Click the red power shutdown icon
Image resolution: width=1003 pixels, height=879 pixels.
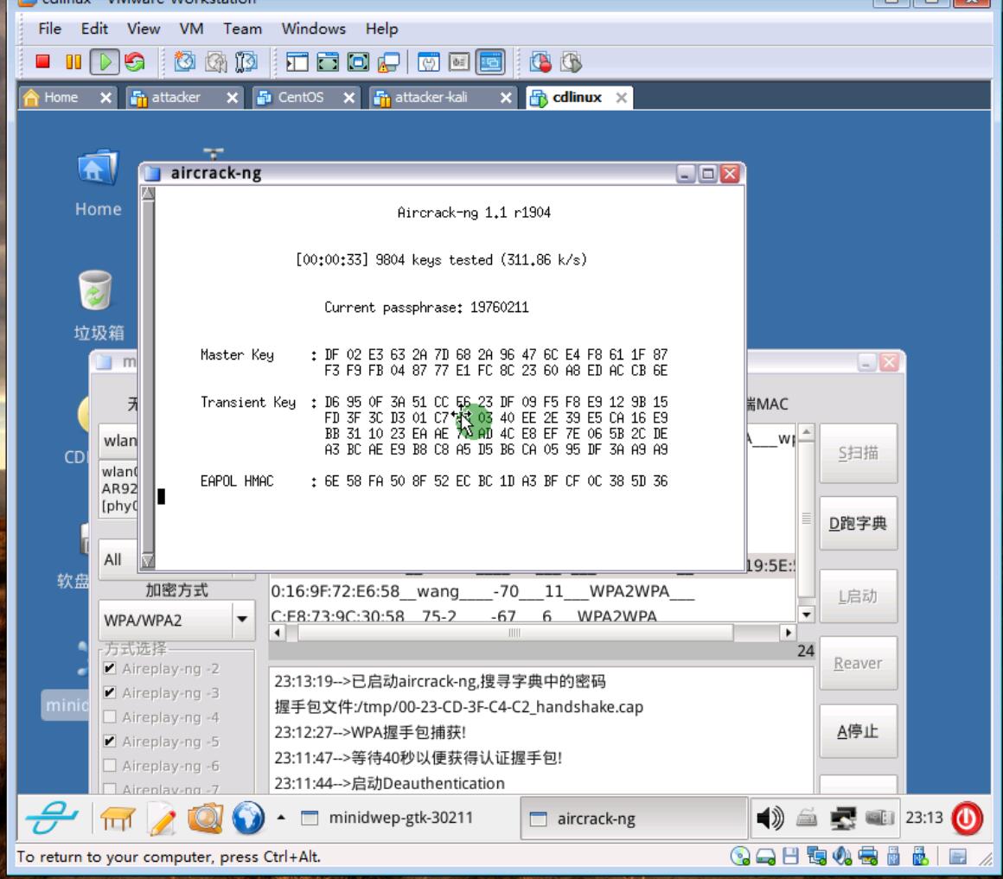coord(967,818)
